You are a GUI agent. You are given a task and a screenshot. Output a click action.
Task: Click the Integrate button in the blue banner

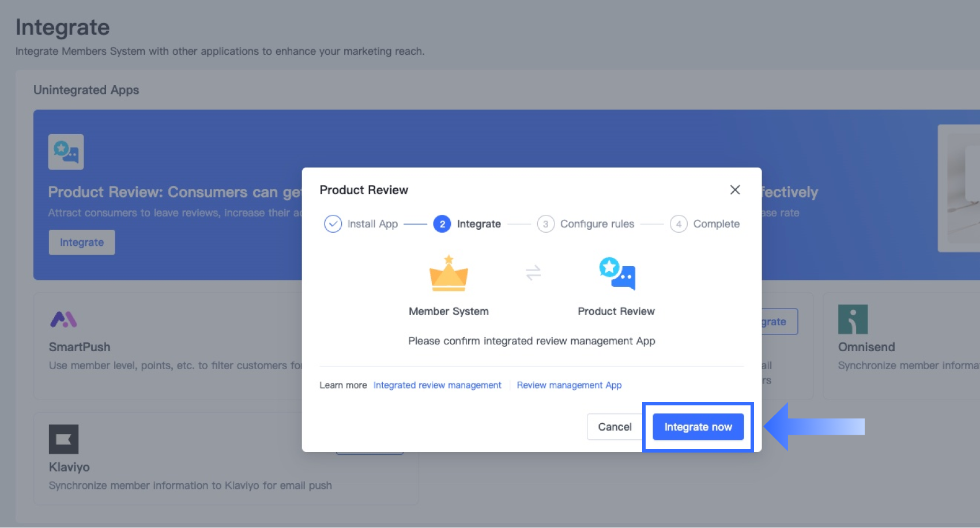(82, 242)
